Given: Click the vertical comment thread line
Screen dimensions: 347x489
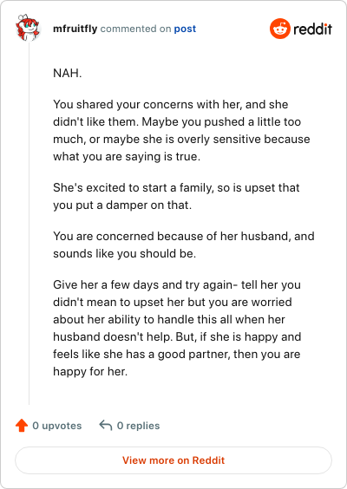Looking at the screenshot, I should (29, 224).
